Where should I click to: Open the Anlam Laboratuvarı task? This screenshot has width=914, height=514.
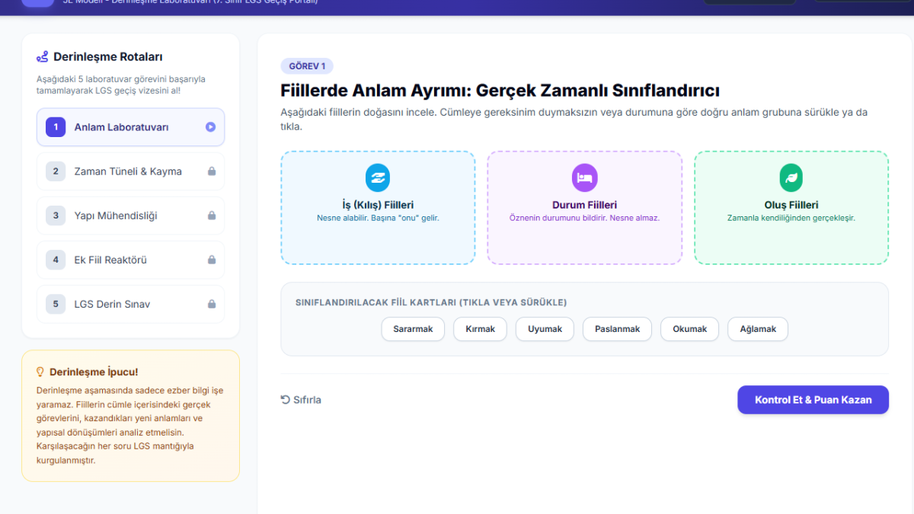click(130, 127)
